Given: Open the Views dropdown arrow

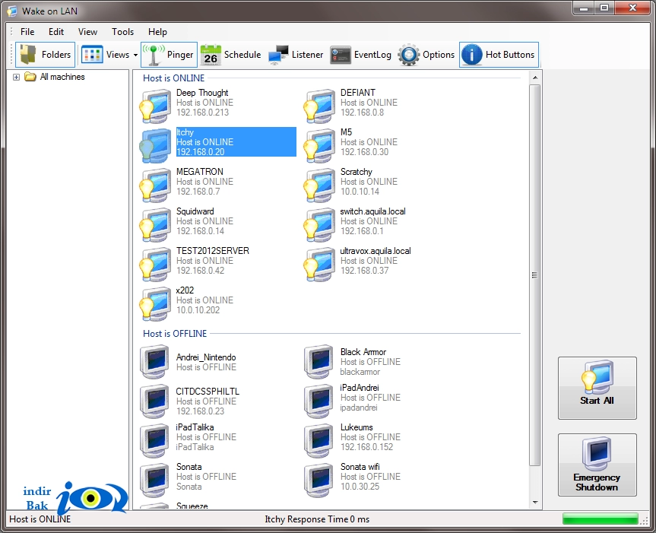Looking at the screenshot, I should 135,56.
